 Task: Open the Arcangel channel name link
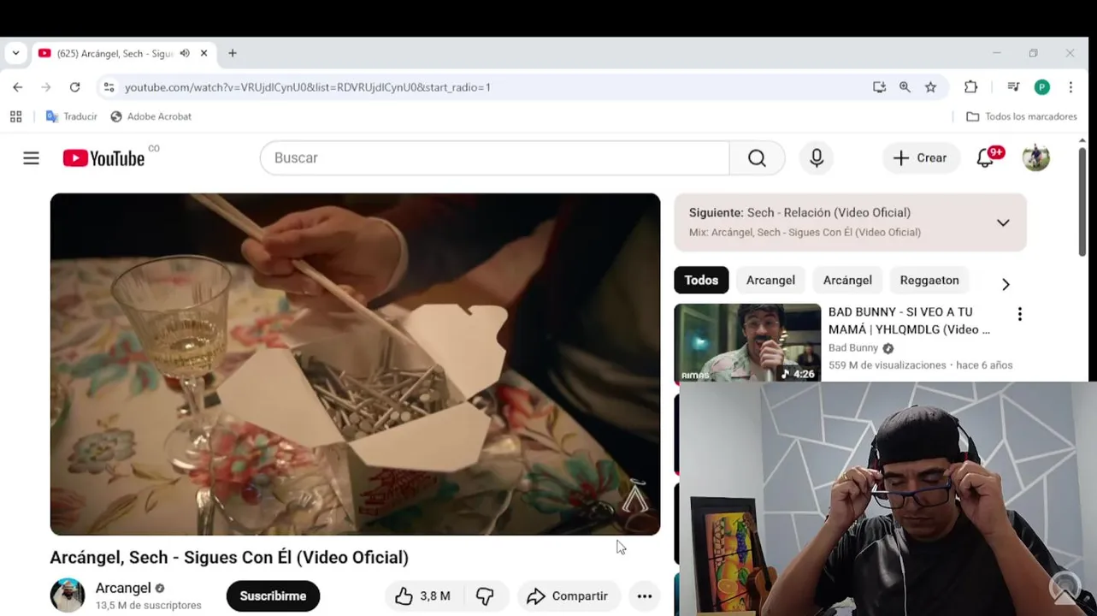[x=123, y=588]
